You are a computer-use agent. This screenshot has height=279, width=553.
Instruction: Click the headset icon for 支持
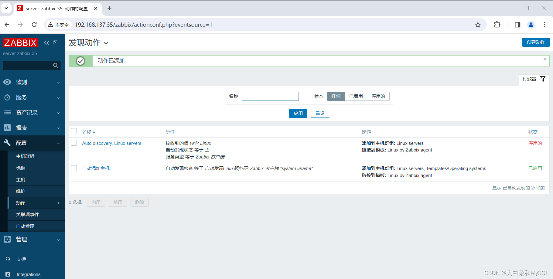(x=8, y=259)
